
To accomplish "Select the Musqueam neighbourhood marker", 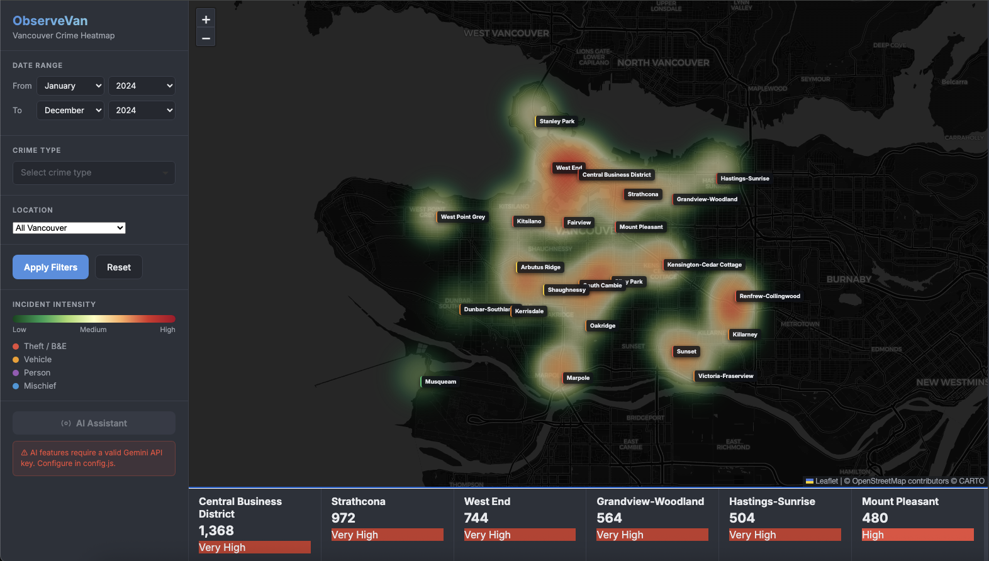I will click(x=440, y=382).
